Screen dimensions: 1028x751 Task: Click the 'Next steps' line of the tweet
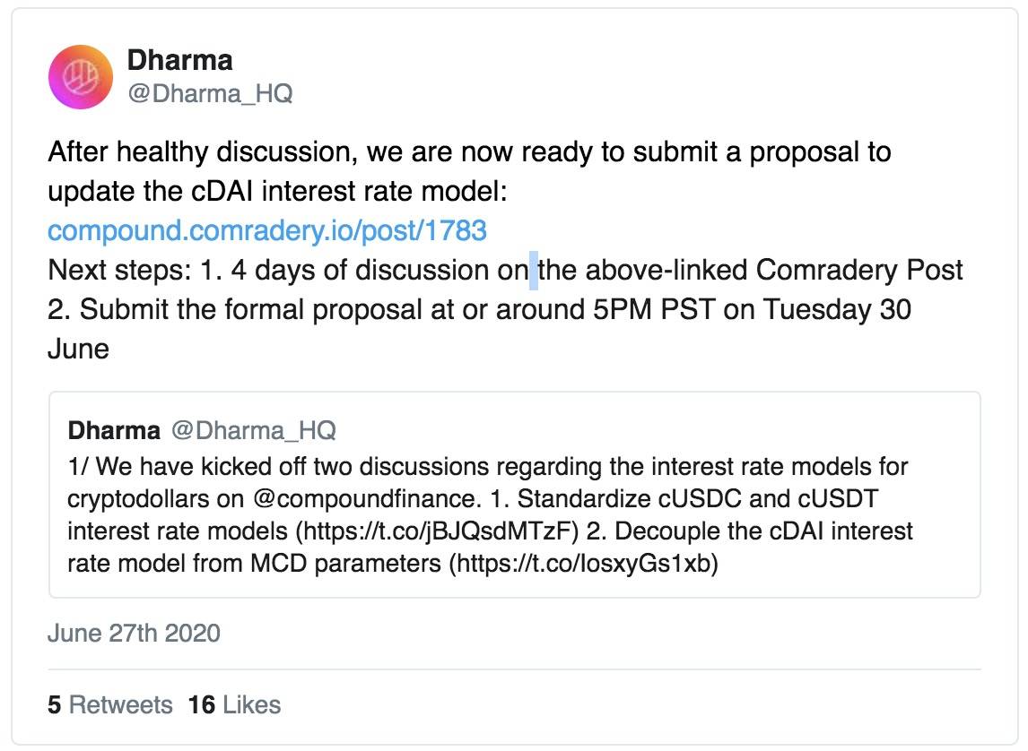(505, 270)
